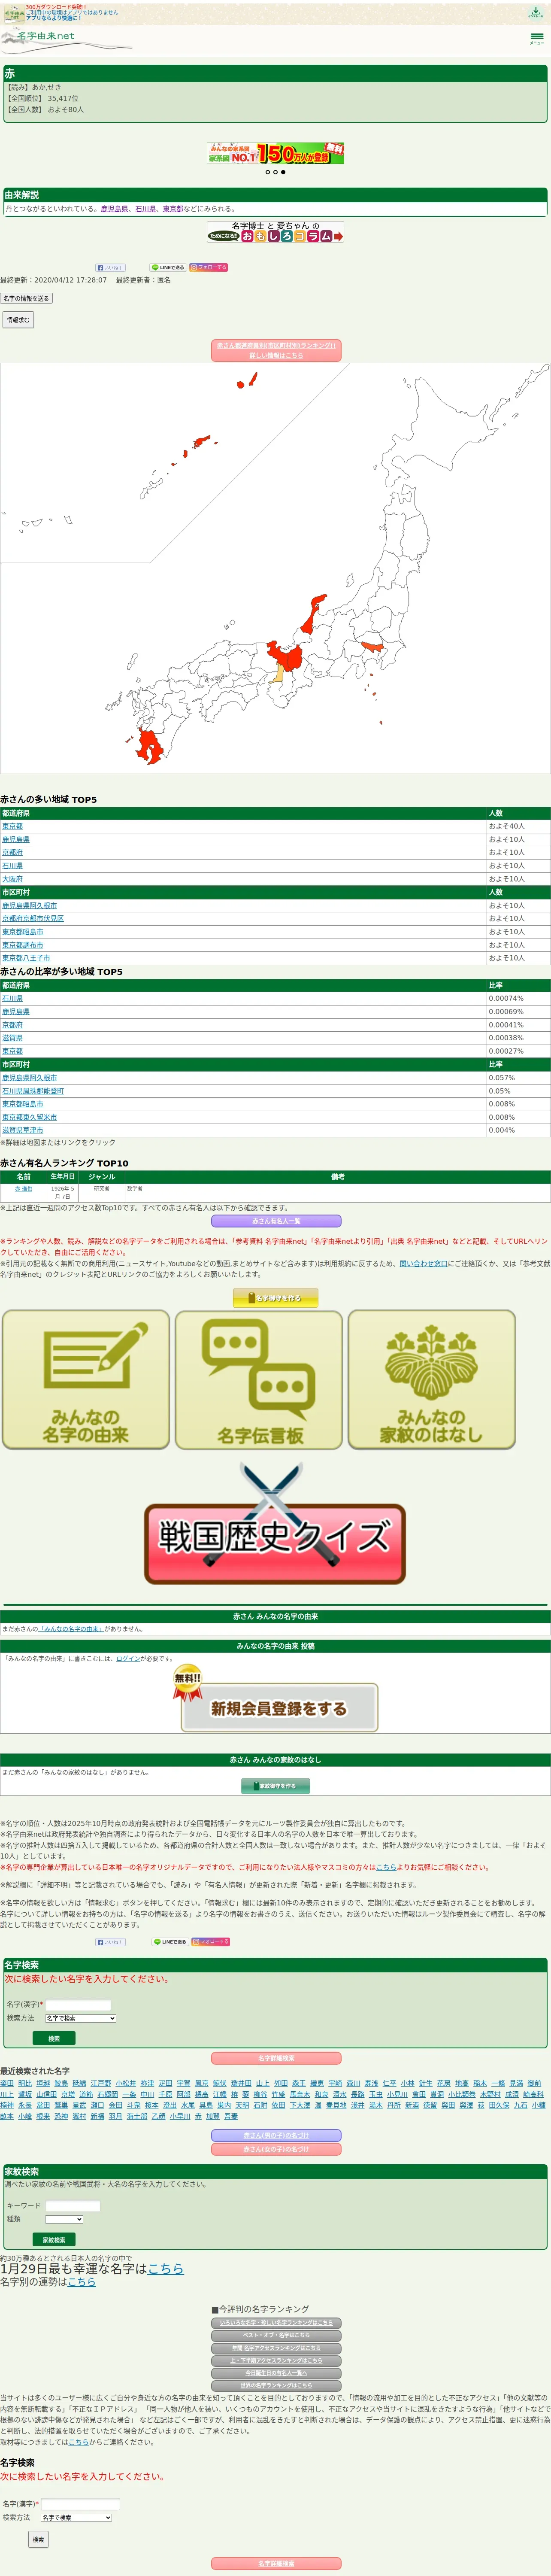Click the 赤さん(男の子)の名づけ button
This screenshot has height=2576, width=551.
point(276,2135)
